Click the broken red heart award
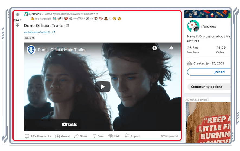Viewport: 240px width, 151px height. (66, 19)
